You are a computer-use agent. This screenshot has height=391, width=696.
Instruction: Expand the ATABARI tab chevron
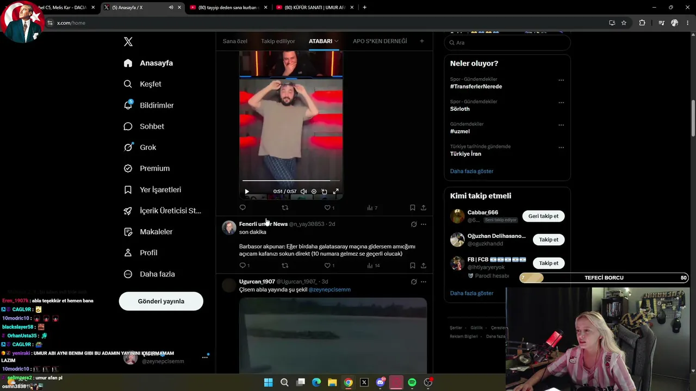pyautogui.click(x=337, y=41)
